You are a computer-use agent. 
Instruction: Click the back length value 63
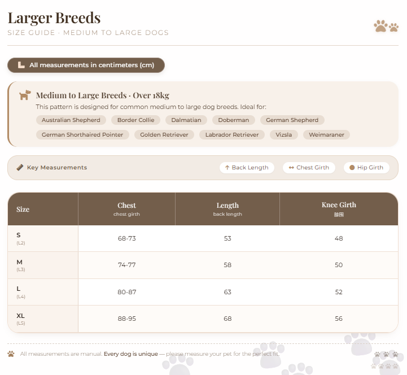[x=227, y=292]
